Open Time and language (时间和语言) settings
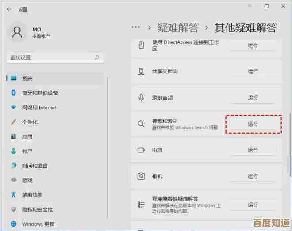The width and height of the screenshot is (292, 231). point(35,166)
